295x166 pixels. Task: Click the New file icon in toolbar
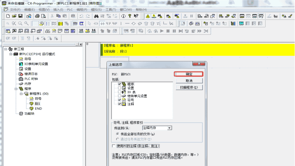[x=7, y=16]
